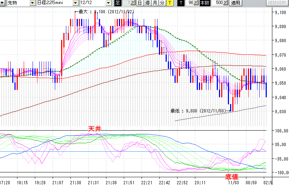
Task: Toggle the yellow T tick chart button
Action: pos(170,3)
